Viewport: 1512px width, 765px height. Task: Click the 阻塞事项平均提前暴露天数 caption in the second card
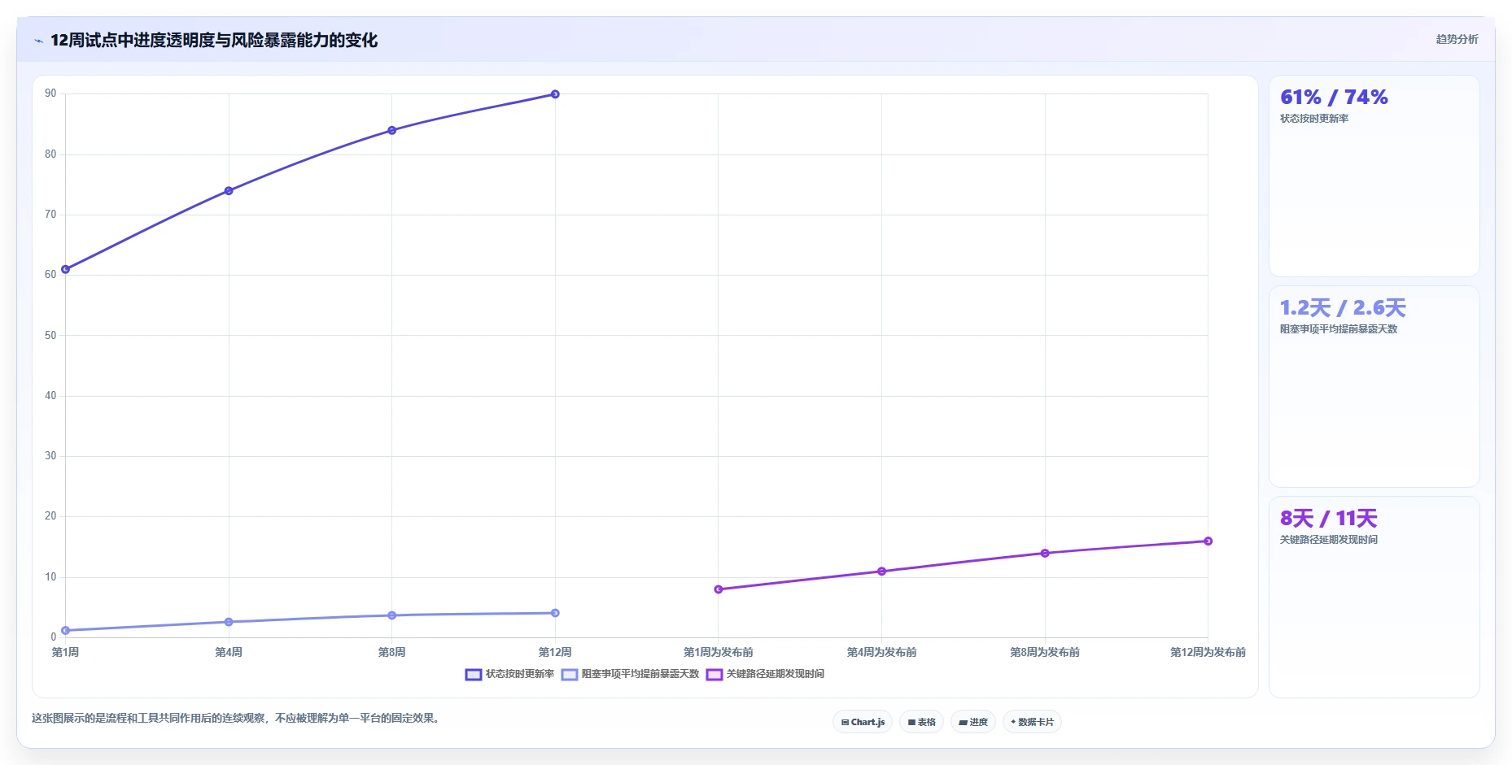point(1339,329)
